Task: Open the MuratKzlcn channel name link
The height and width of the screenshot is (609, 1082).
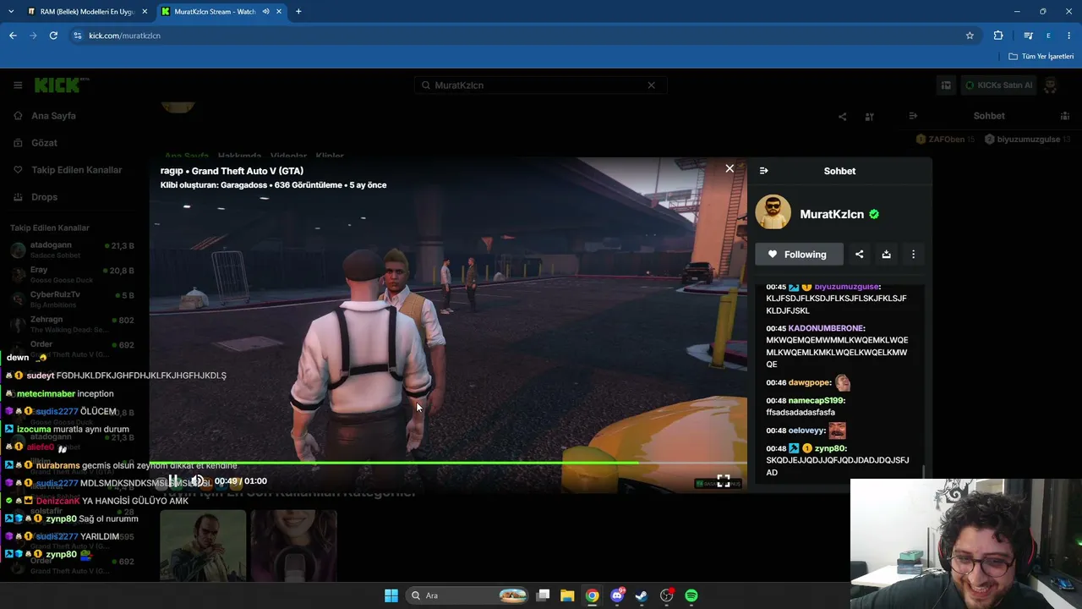Action: [x=832, y=214]
